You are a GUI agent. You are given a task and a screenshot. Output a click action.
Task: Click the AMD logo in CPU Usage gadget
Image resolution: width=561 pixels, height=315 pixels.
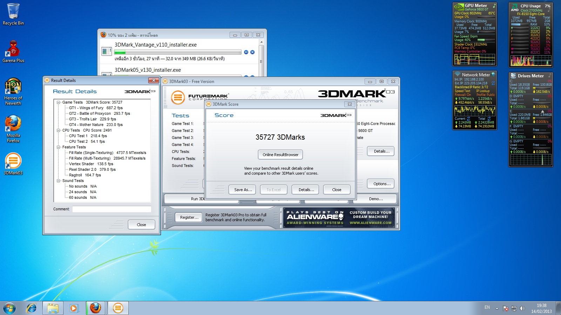(x=514, y=8)
